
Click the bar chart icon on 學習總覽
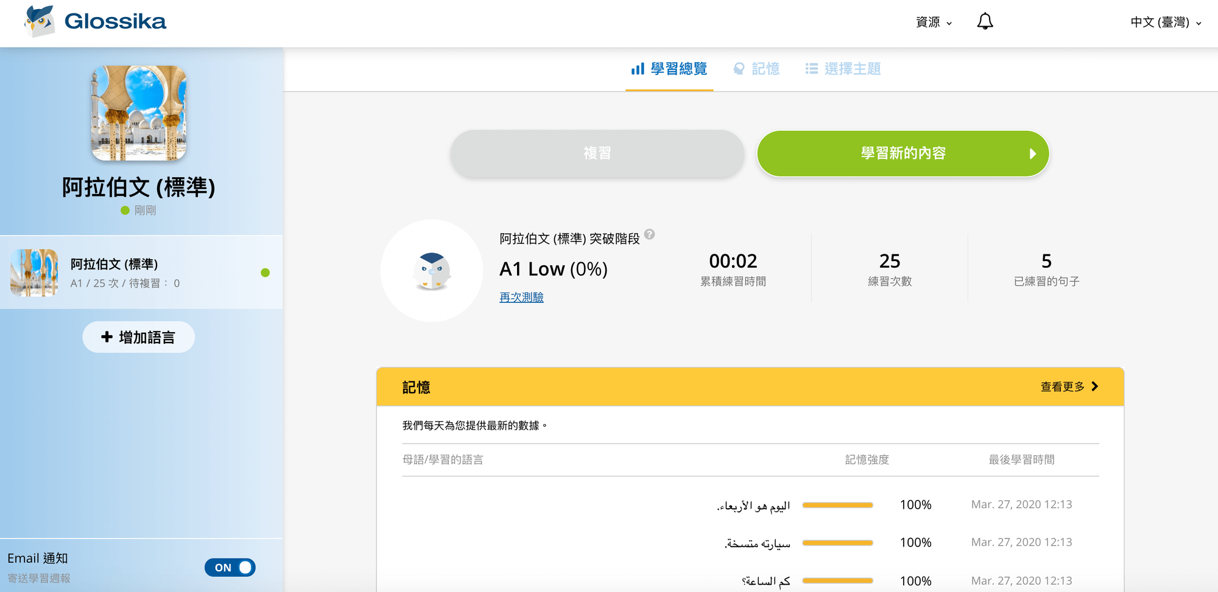638,69
